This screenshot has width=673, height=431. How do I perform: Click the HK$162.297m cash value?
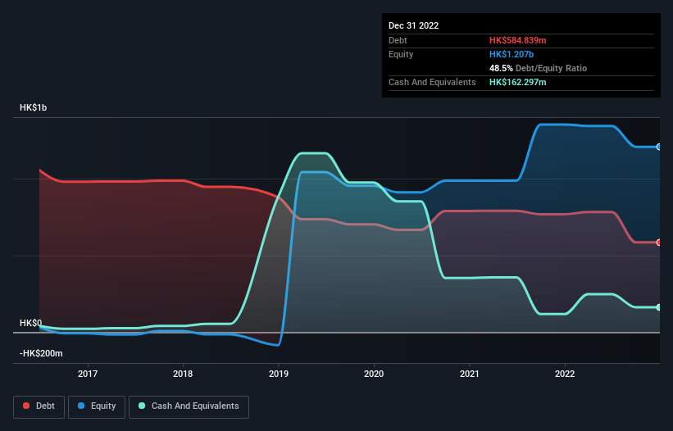point(517,82)
